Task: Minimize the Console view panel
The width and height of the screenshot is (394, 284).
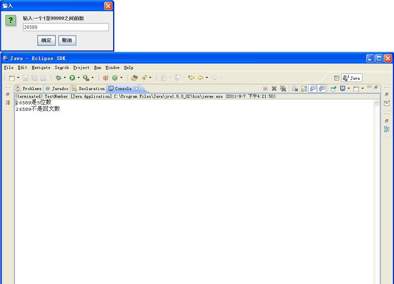Action: 369,87
